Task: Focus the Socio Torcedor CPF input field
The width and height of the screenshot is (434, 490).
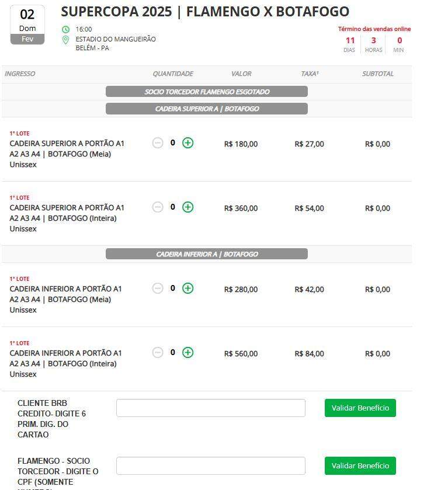Action: click(x=210, y=466)
